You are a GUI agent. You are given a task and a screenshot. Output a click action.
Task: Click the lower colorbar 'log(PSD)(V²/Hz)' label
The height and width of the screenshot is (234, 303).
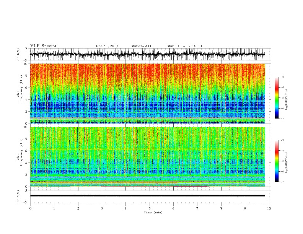tap(286, 163)
